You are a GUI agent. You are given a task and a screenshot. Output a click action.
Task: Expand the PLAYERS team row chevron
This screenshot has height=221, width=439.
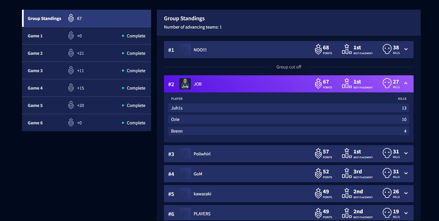[x=406, y=213]
